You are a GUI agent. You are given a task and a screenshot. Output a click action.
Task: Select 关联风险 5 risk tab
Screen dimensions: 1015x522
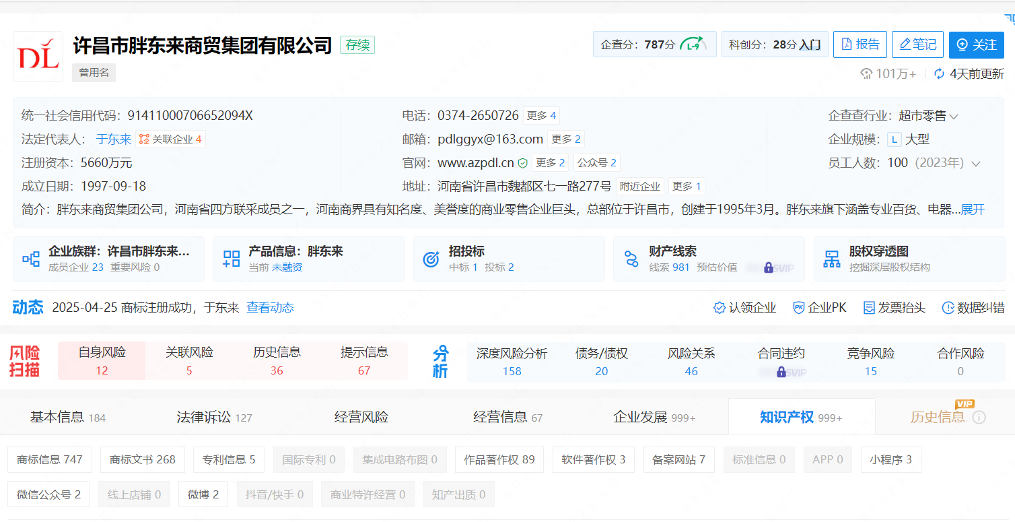tap(189, 361)
